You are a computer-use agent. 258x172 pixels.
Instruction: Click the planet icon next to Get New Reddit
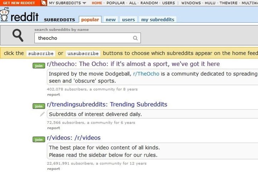pos(44,3)
